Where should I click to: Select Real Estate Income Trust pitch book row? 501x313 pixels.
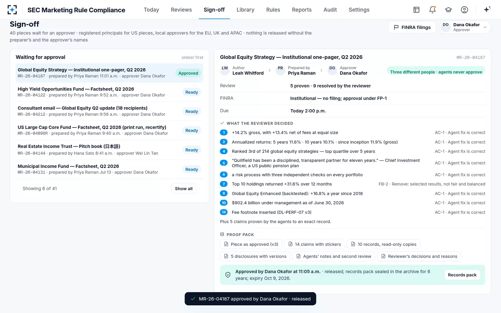coord(109,150)
